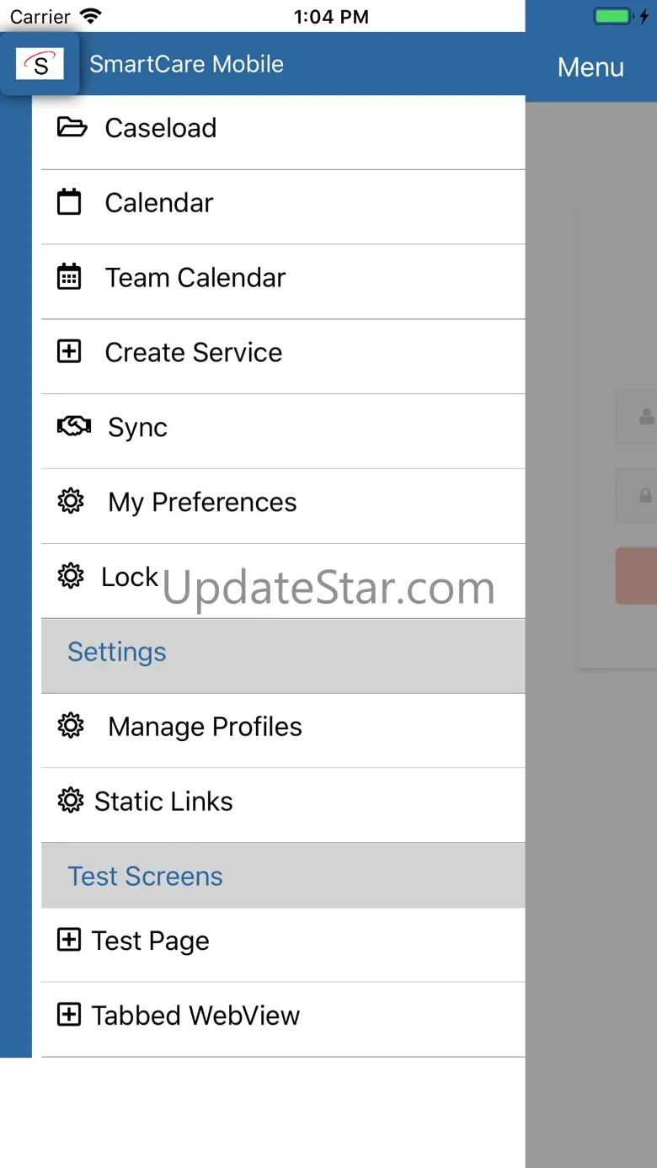Viewport: 657px width, 1168px height.
Task: Click the My Preferences gear icon
Action: click(x=71, y=502)
